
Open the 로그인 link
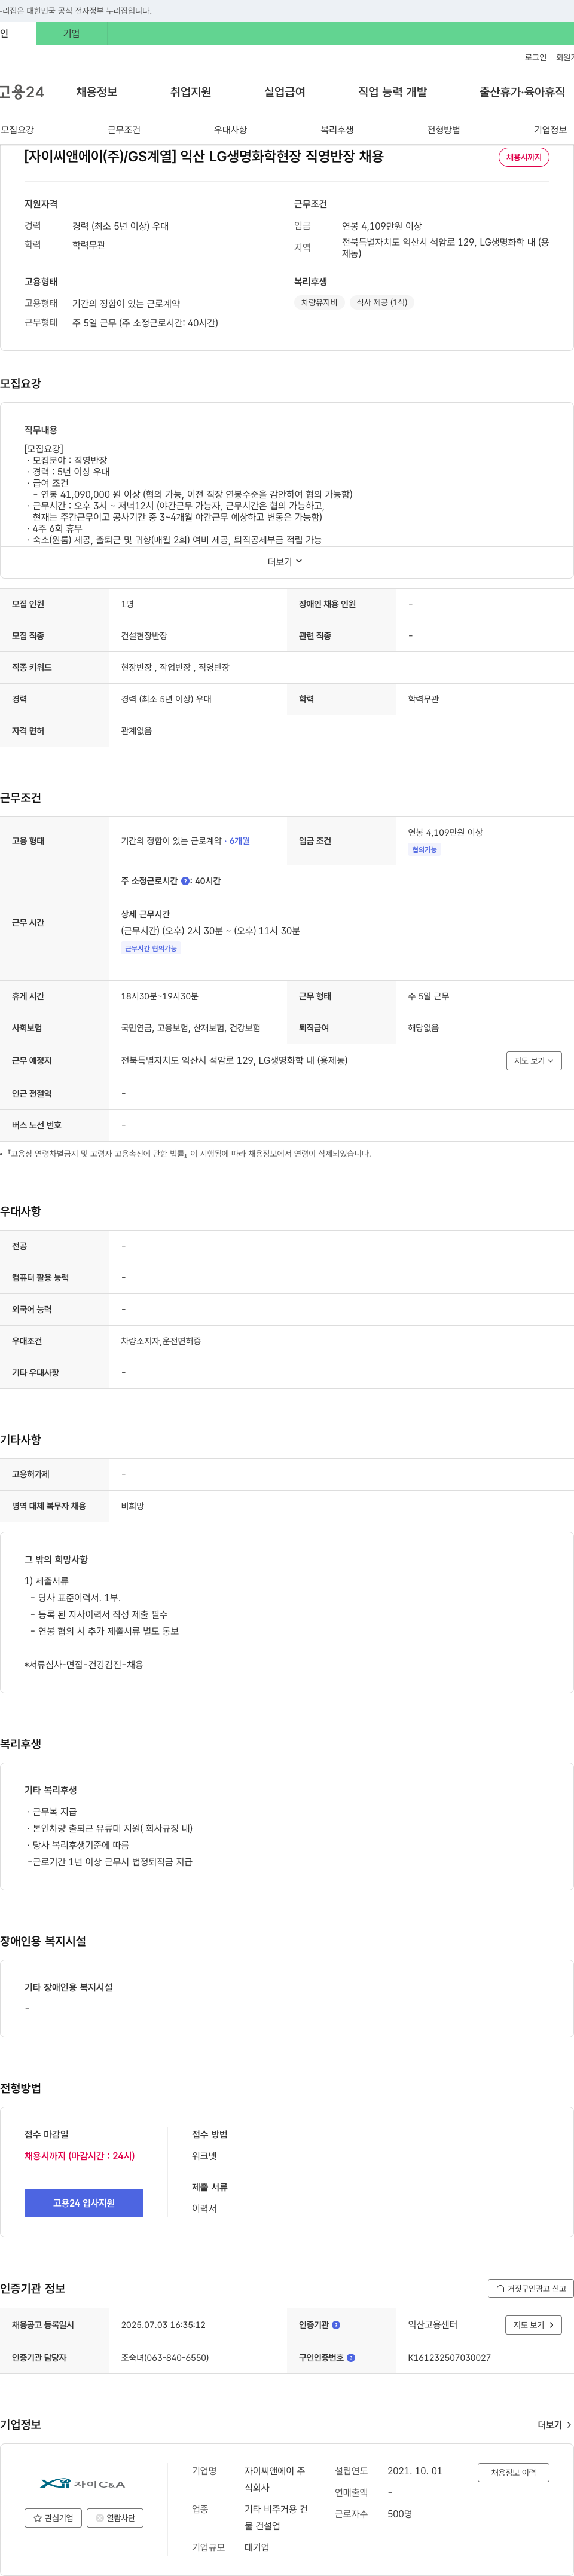535,58
